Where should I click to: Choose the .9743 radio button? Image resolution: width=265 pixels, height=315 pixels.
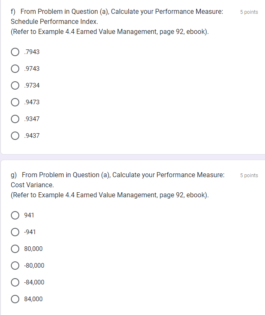point(15,69)
